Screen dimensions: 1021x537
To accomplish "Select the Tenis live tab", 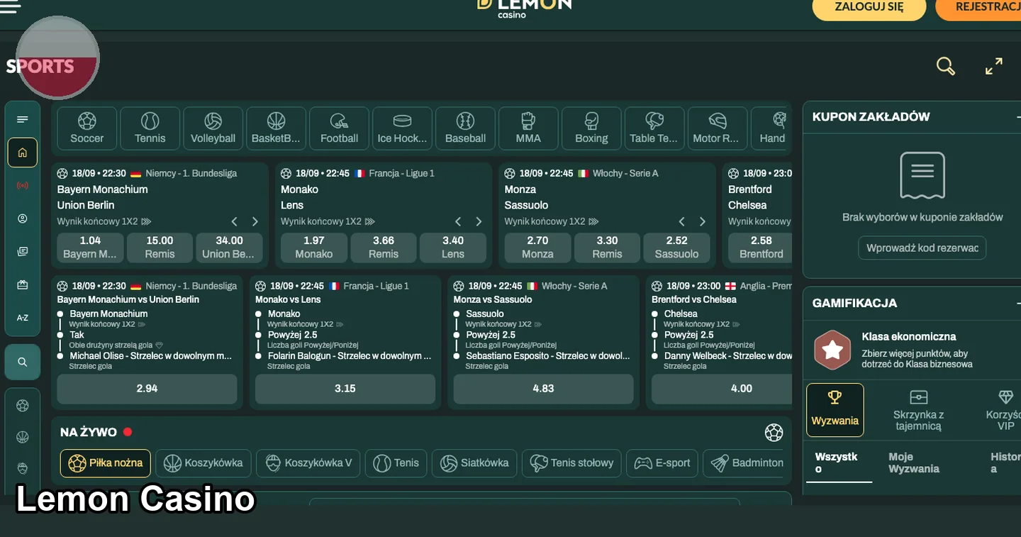I will pyautogui.click(x=396, y=463).
